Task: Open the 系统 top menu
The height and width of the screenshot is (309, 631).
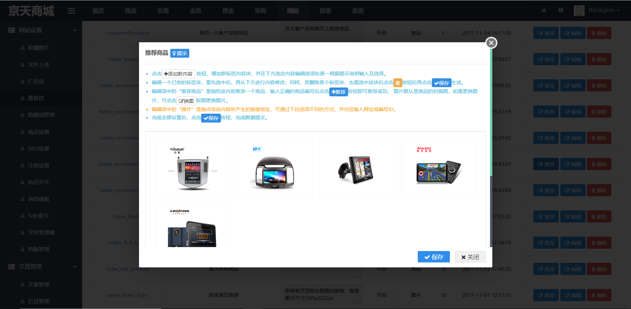Action: click(x=358, y=11)
